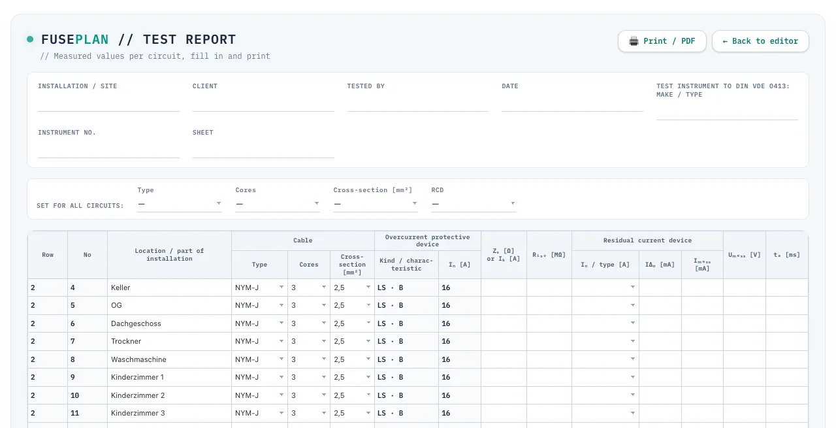Click Zs or Ik cell for Keller row

(x=504, y=288)
